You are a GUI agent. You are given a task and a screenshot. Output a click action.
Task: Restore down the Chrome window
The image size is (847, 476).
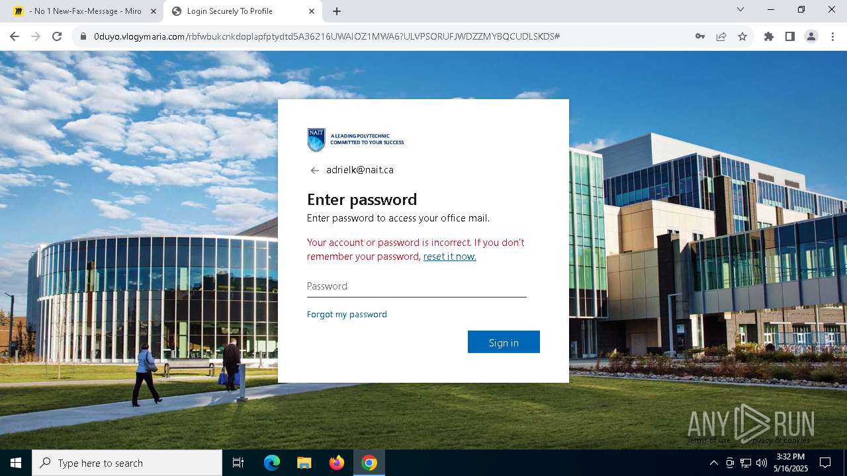pyautogui.click(x=801, y=10)
